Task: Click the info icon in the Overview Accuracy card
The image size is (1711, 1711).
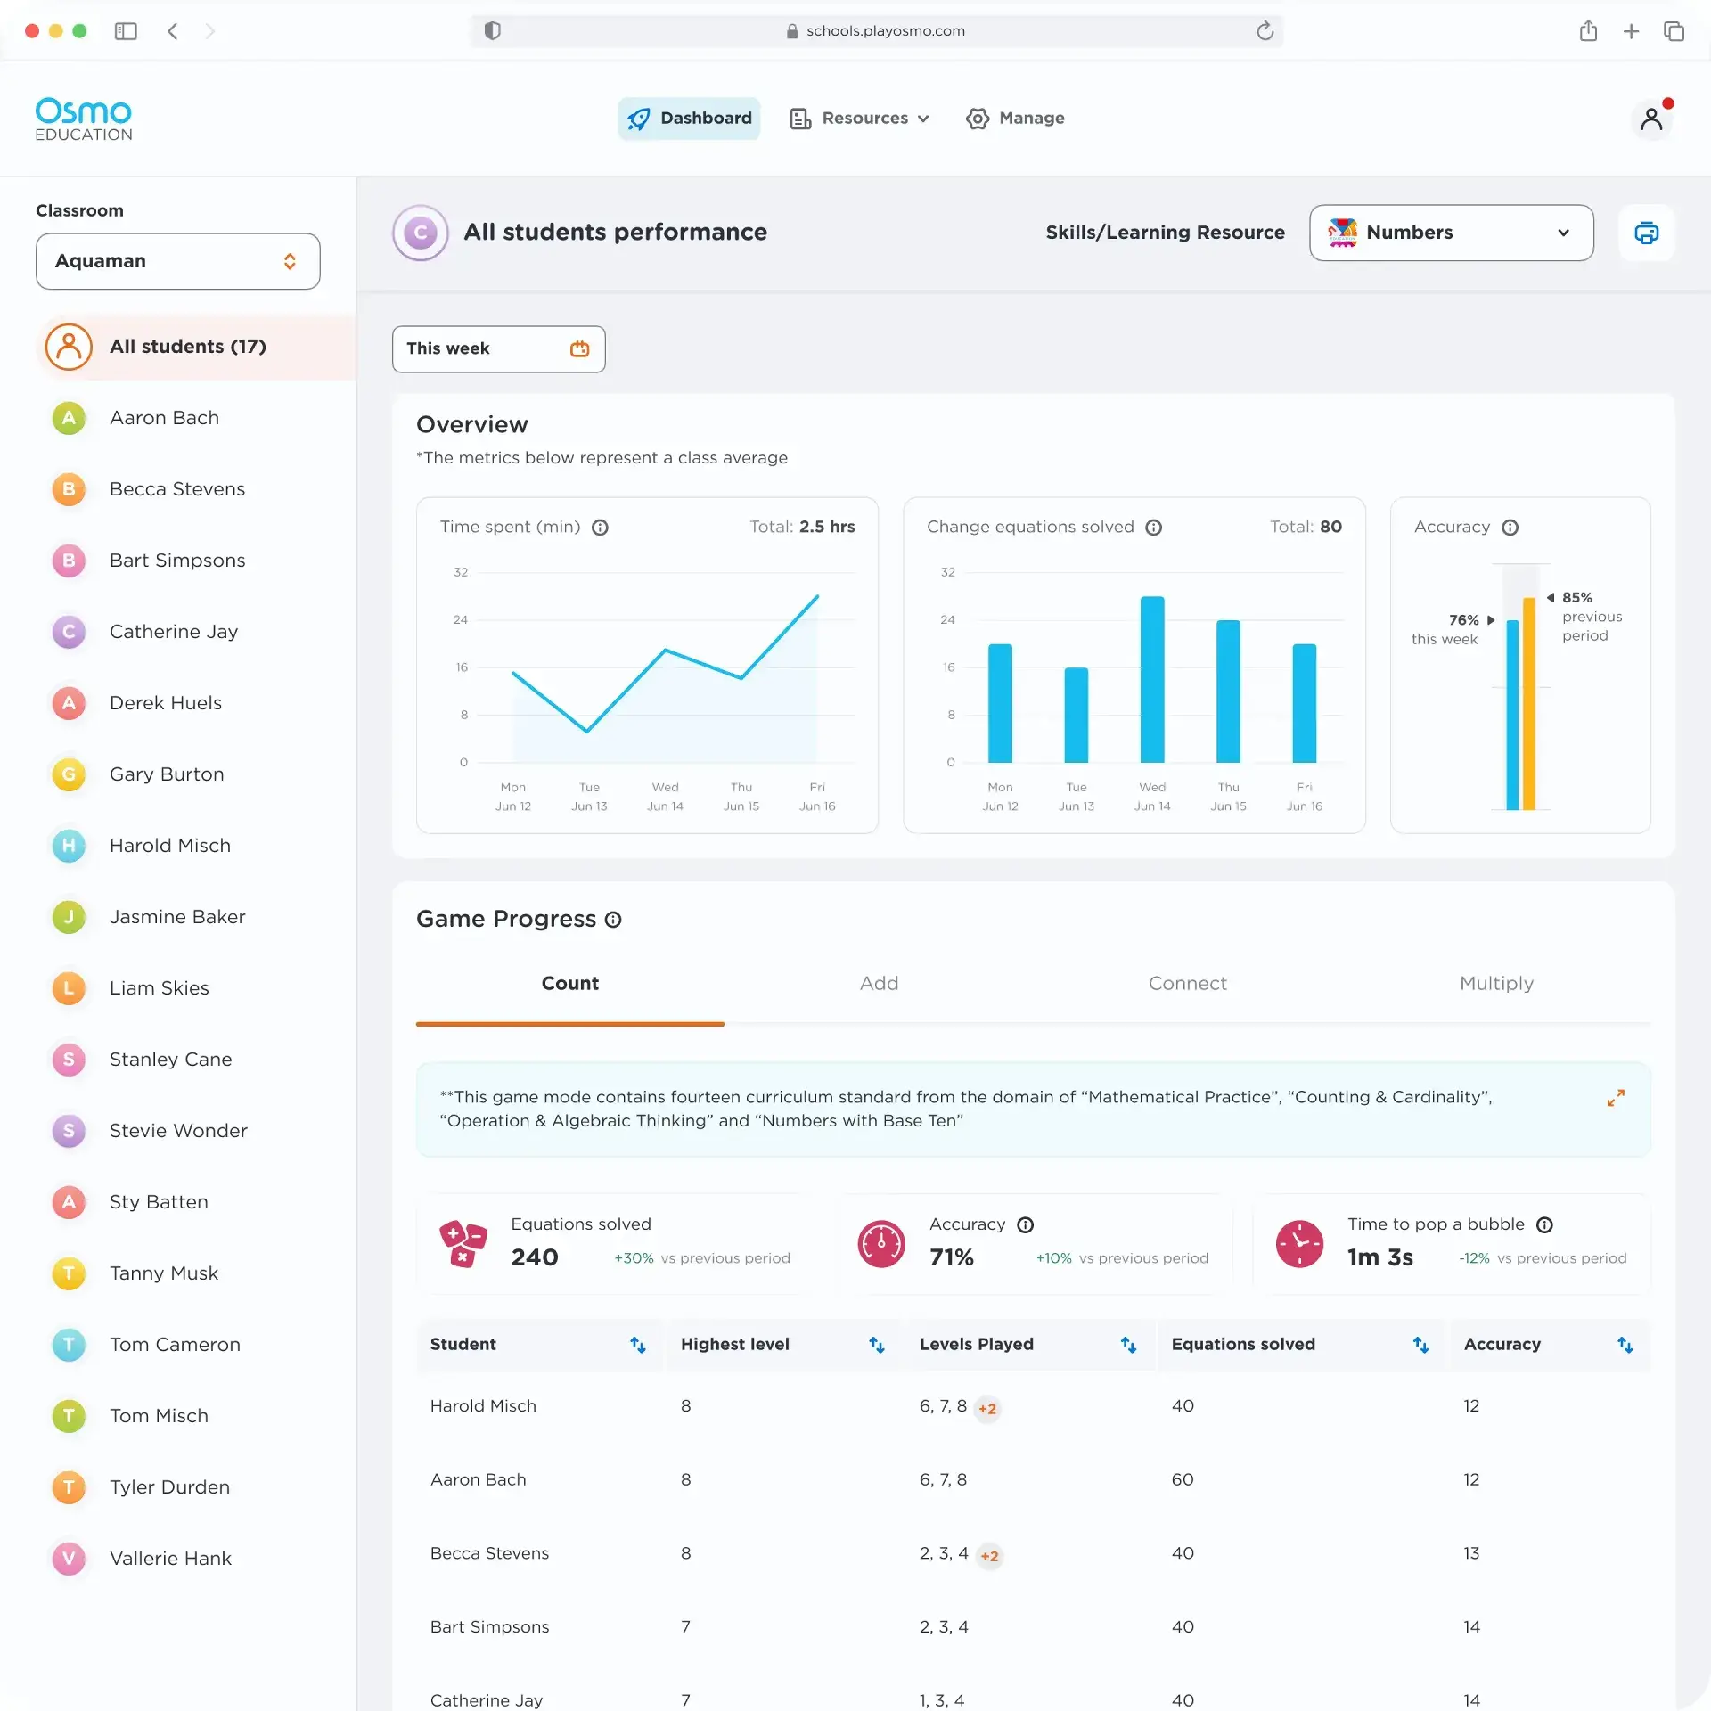Action: (x=1510, y=528)
